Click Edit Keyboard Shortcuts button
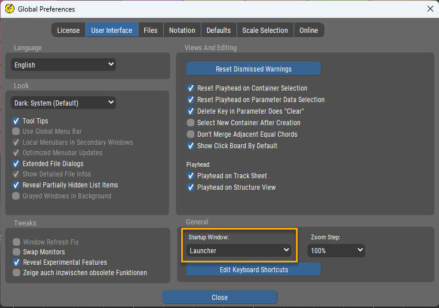Viewport: 439px width, 308px height. coord(253,269)
